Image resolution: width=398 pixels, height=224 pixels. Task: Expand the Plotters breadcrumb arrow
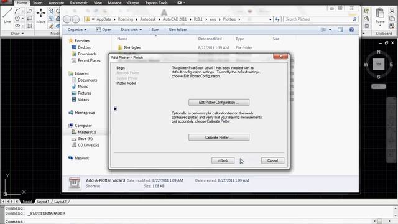[x=239, y=19]
